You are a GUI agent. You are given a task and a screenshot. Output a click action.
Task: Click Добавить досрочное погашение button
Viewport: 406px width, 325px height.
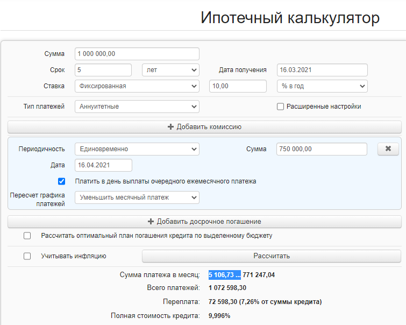(204, 222)
